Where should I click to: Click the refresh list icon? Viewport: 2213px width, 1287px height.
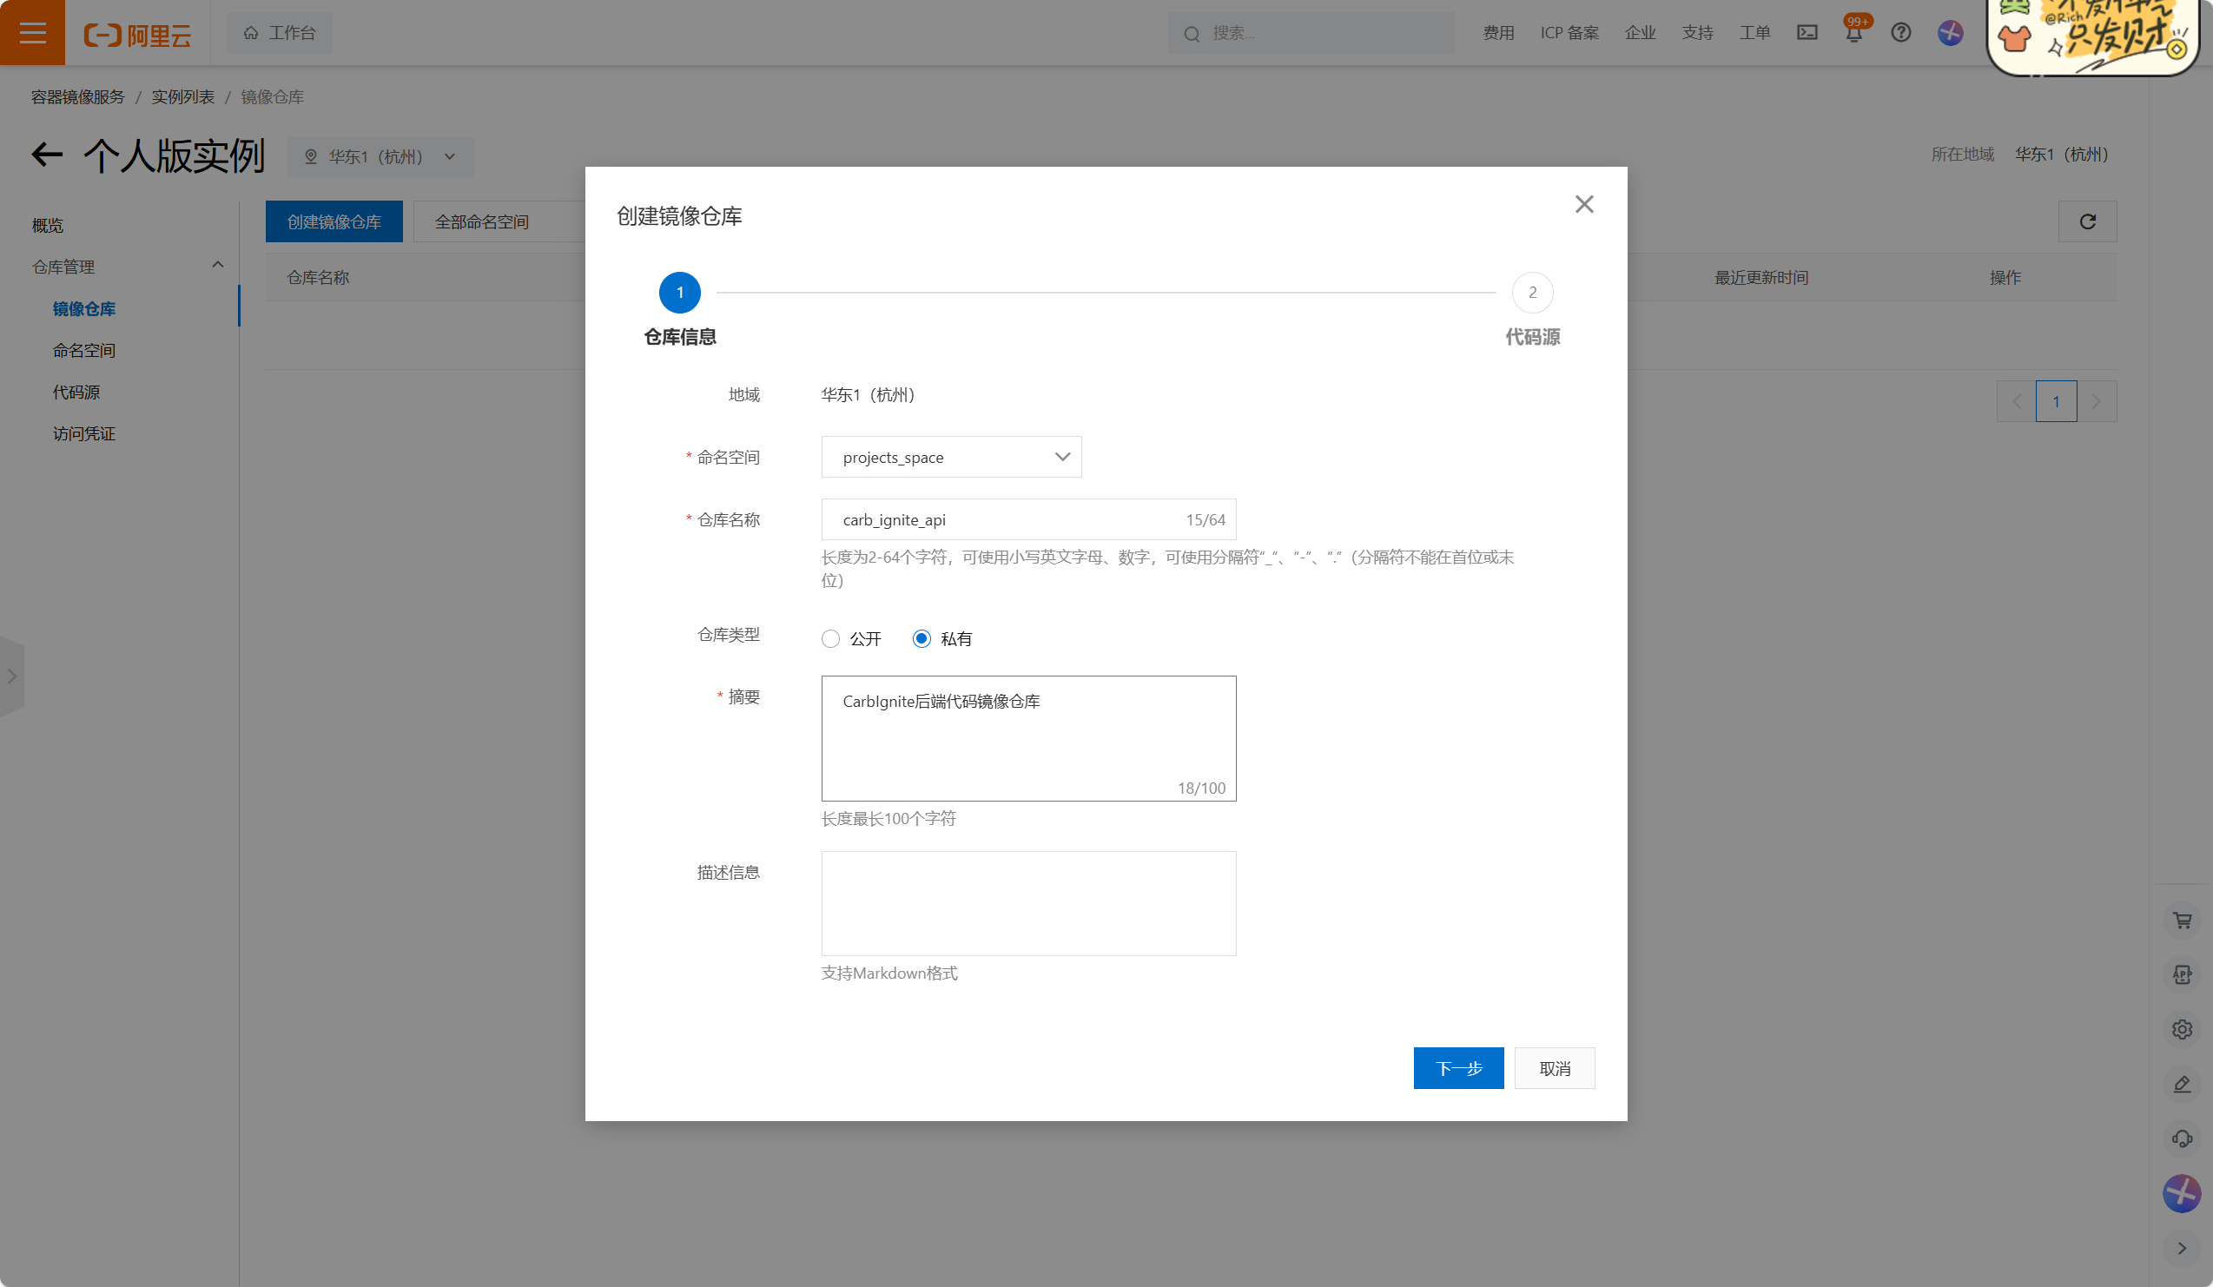coord(2086,221)
